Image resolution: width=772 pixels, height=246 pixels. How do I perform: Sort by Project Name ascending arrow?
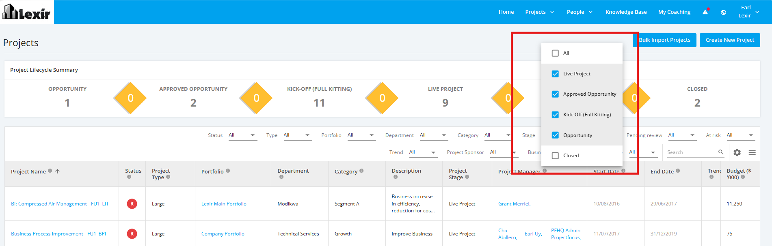click(x=58, y=171)
